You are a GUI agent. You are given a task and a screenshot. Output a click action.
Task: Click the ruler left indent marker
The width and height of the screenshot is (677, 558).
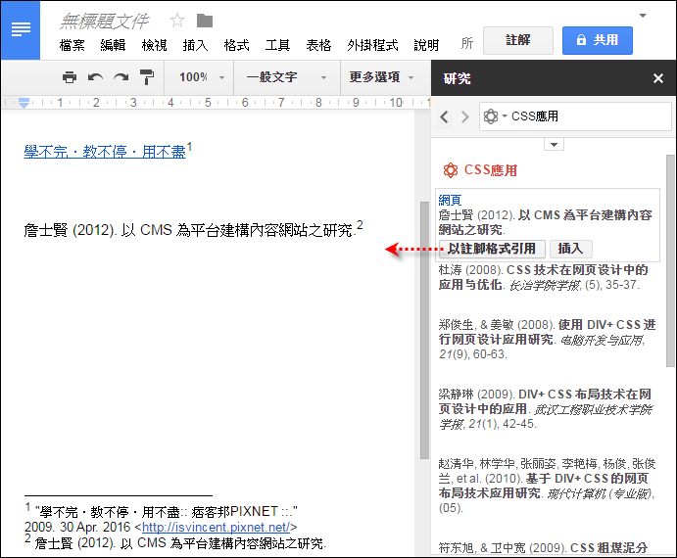pyautogui.click(x=24, y=103)
